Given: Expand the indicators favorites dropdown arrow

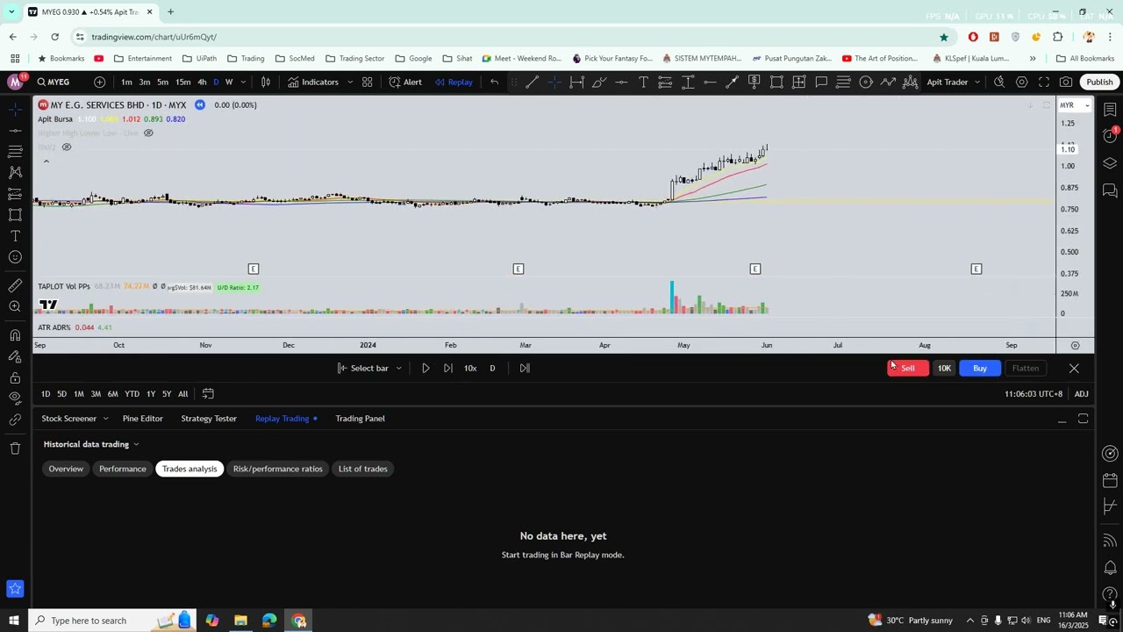Looking at the screenshot, I should 350,82.
